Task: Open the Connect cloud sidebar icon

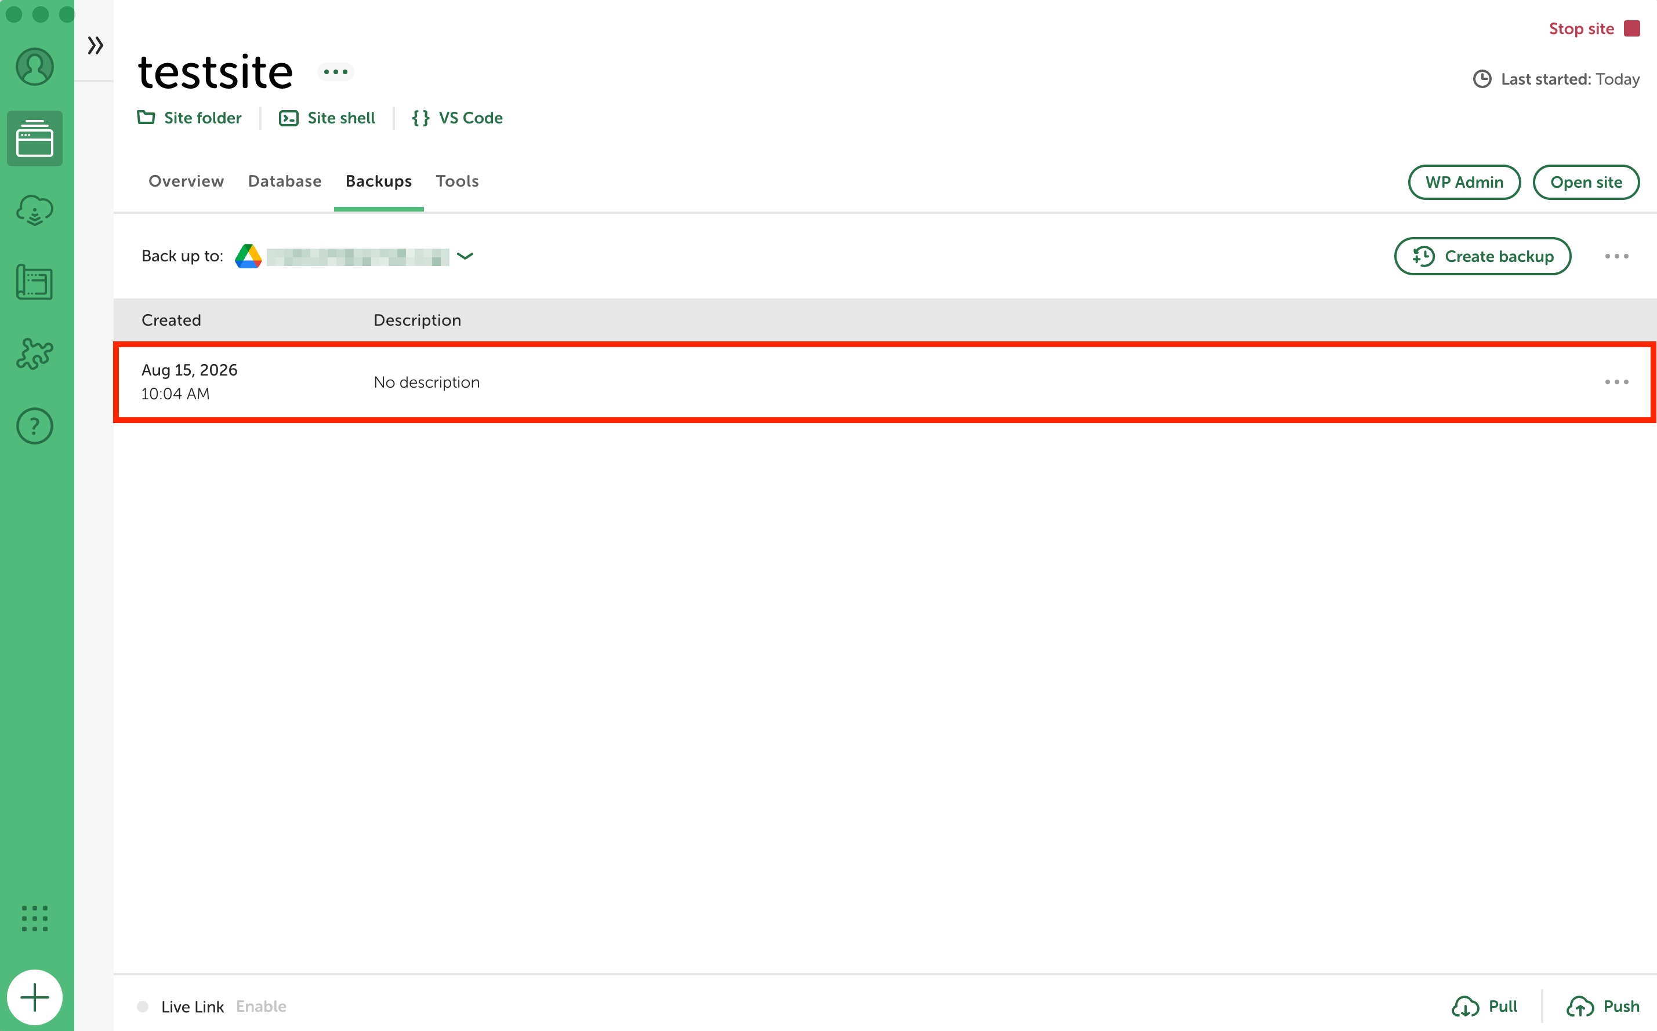Action: tap(35, 210)
